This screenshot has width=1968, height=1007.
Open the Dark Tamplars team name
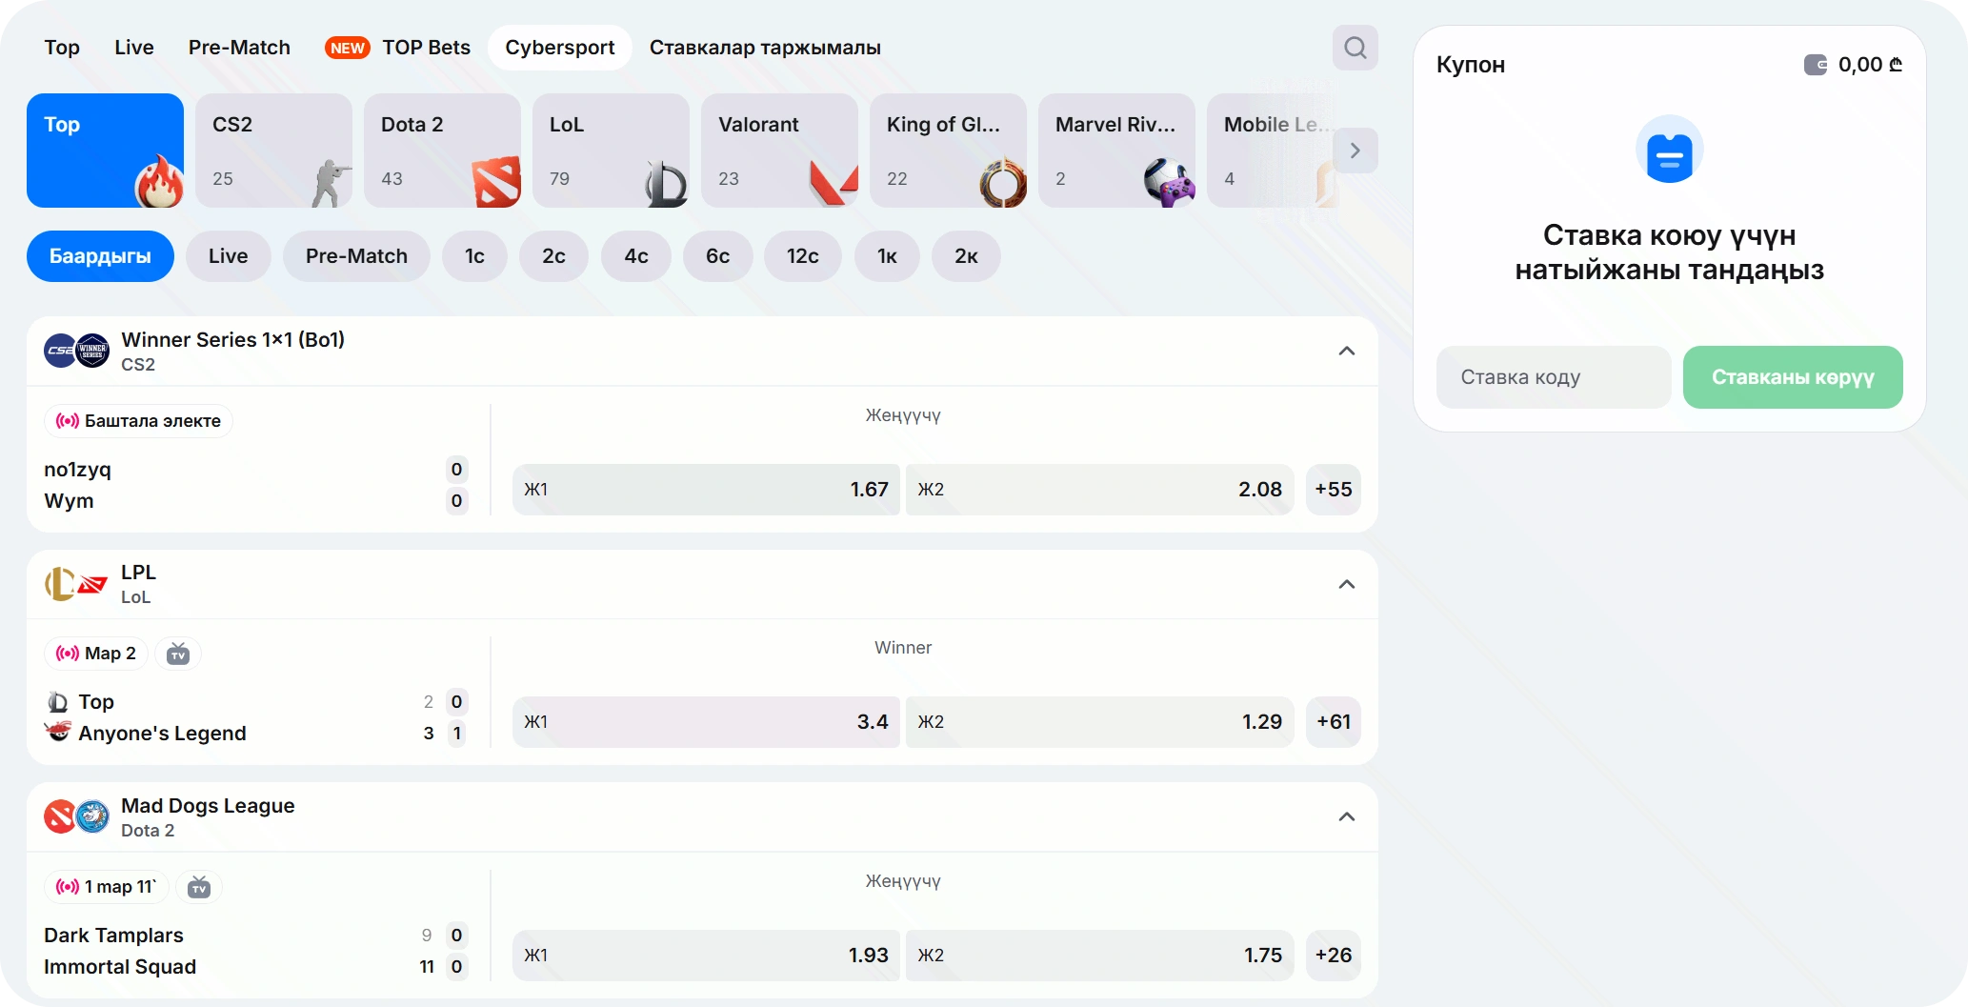coord(113,936)
